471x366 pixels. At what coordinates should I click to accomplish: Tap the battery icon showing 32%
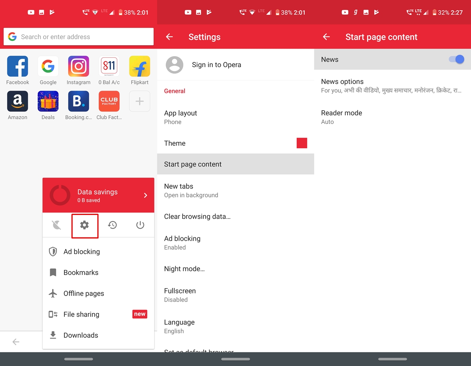coord(434,13)
